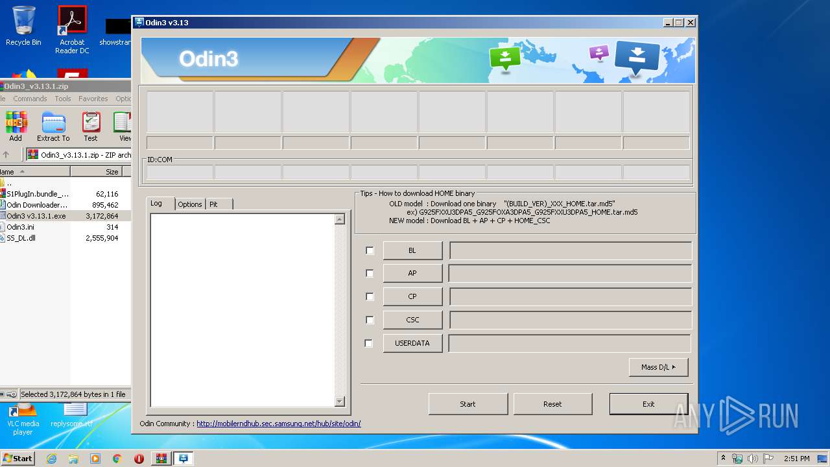Viewport: 830px width, 467px height.
Task: Open the Recycle Bin desktop icon
Action: point(23,27)
